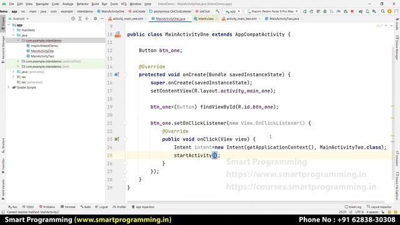Click gutter icon on line 10
This screenshot has height=225, width=400.
click(117, 34)
